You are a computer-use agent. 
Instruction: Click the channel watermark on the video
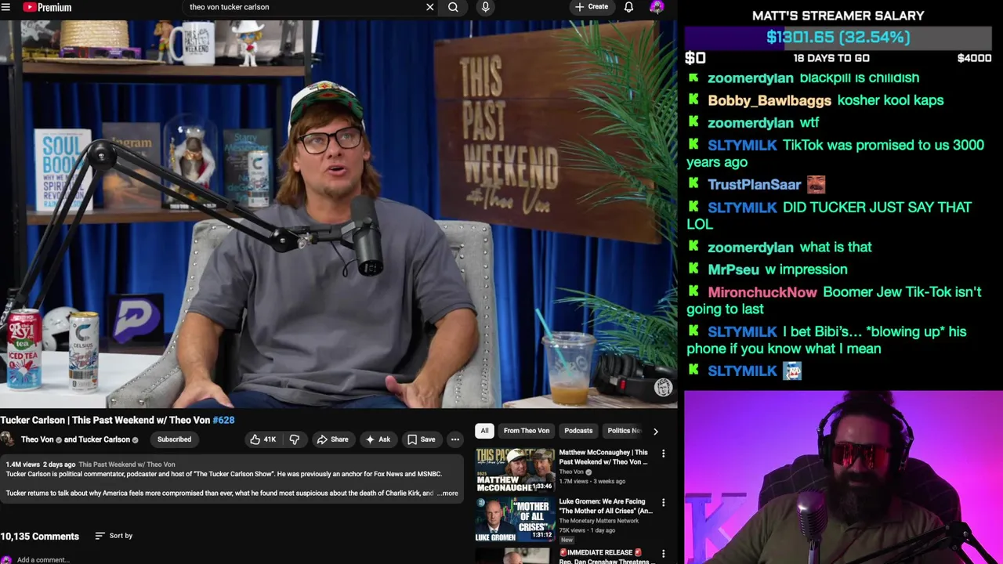[x=663, y=387]
